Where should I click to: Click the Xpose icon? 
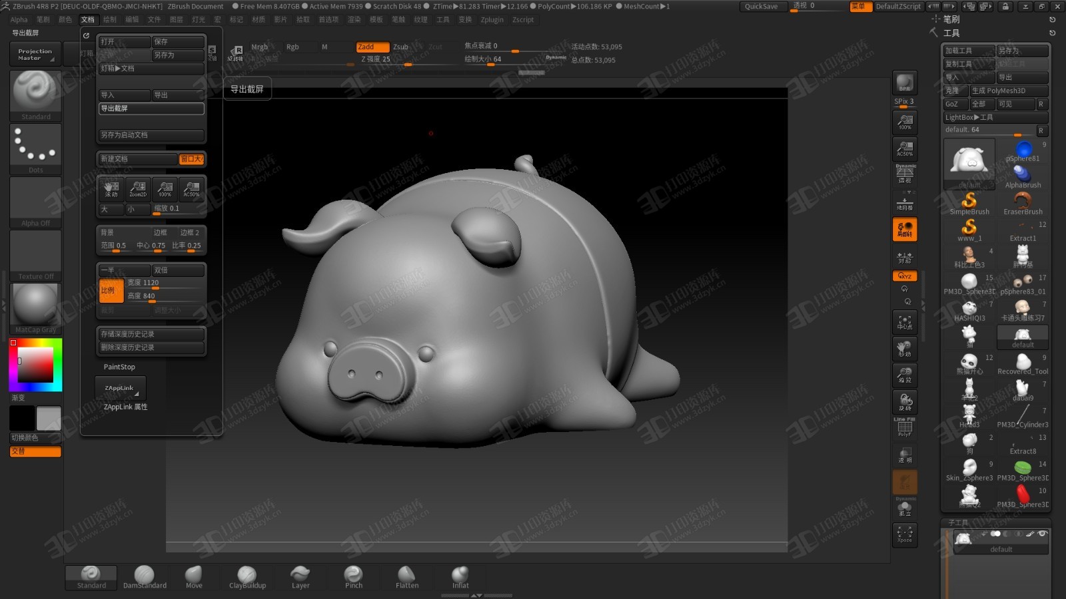pyautogui.click(x=905, y=534)
